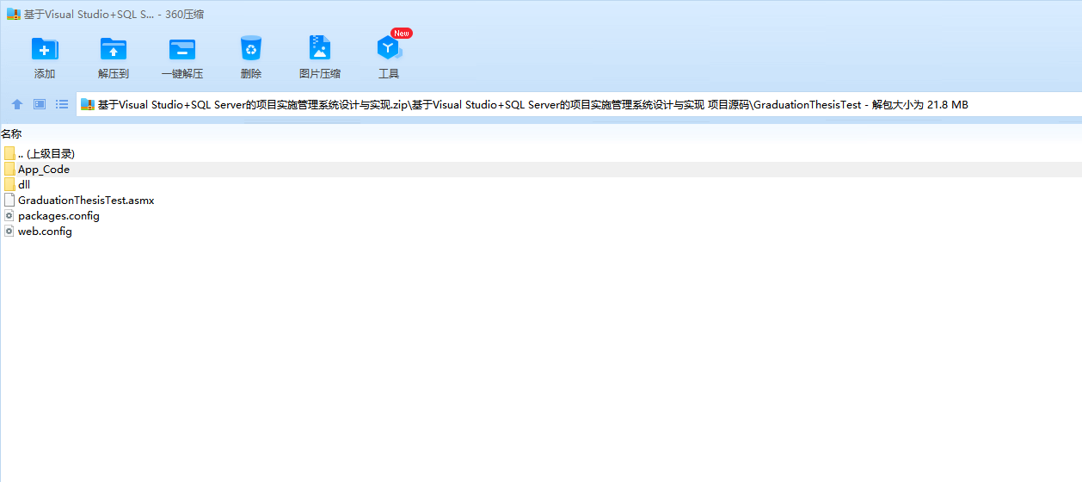Click the 360压缩 app icon in title bar
1082x482 pixels.
click(13, 15)
